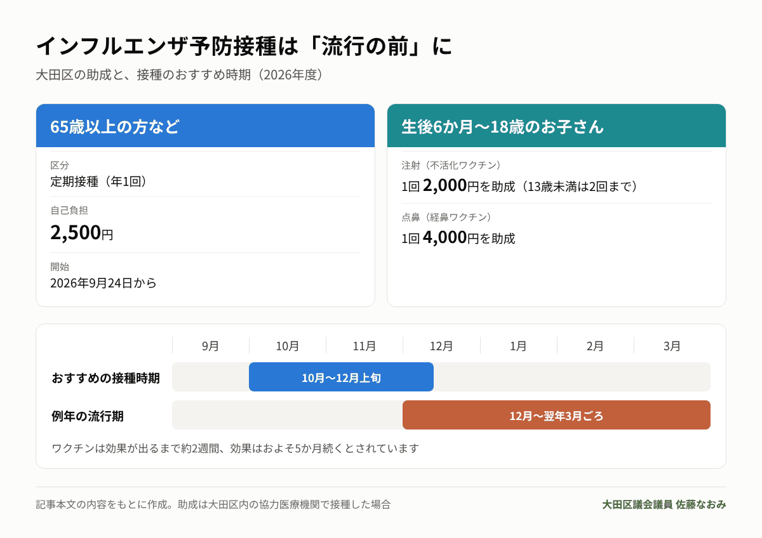The height and width of the screenshot is (538, 762).
Task: Click the 10月 column header
Action: click(x=288, y=346)
